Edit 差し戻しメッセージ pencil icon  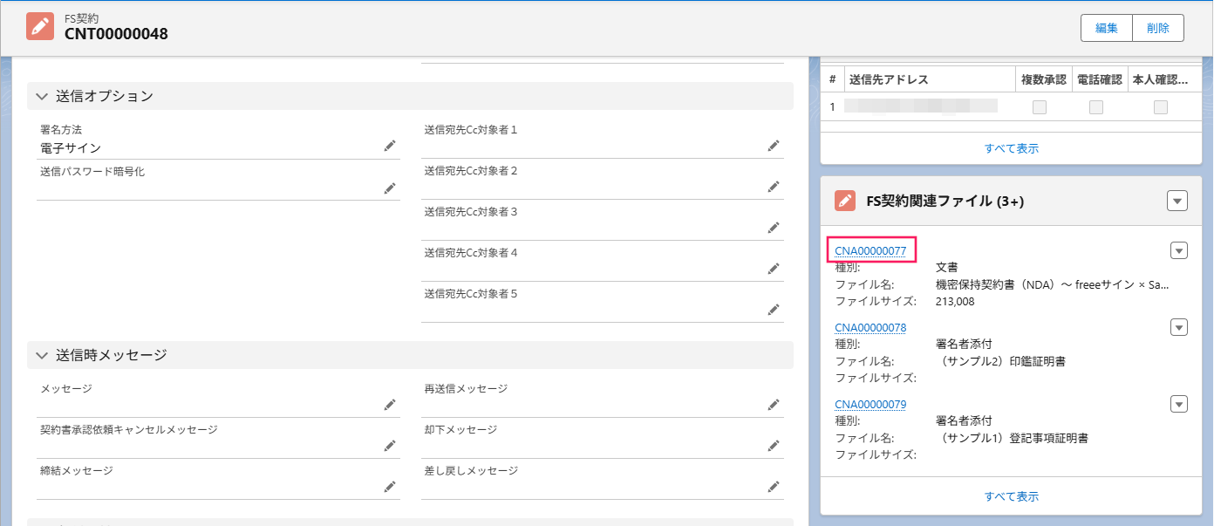pyautogui.click(x=774, y=487)
